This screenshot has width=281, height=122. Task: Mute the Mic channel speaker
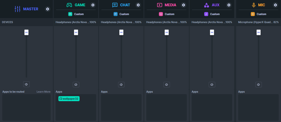(x=259, y=84)
